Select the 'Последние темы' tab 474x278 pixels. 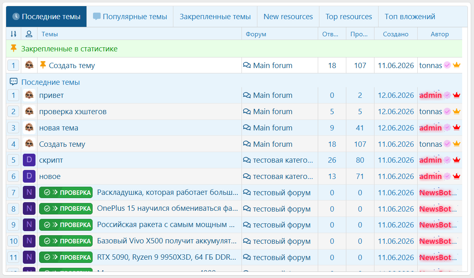click(46, 17)
